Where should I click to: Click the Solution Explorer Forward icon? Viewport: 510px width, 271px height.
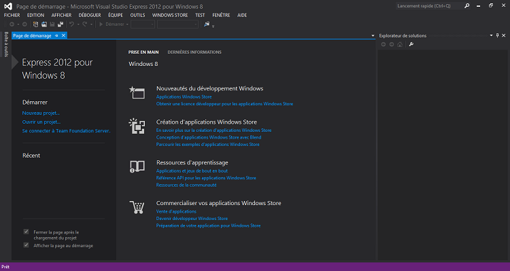[392, 45]
